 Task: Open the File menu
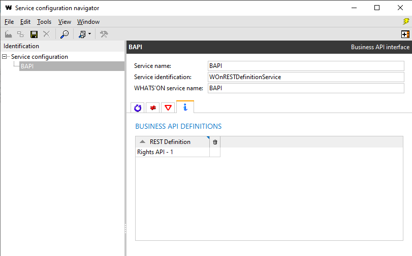tap(9, 22)
